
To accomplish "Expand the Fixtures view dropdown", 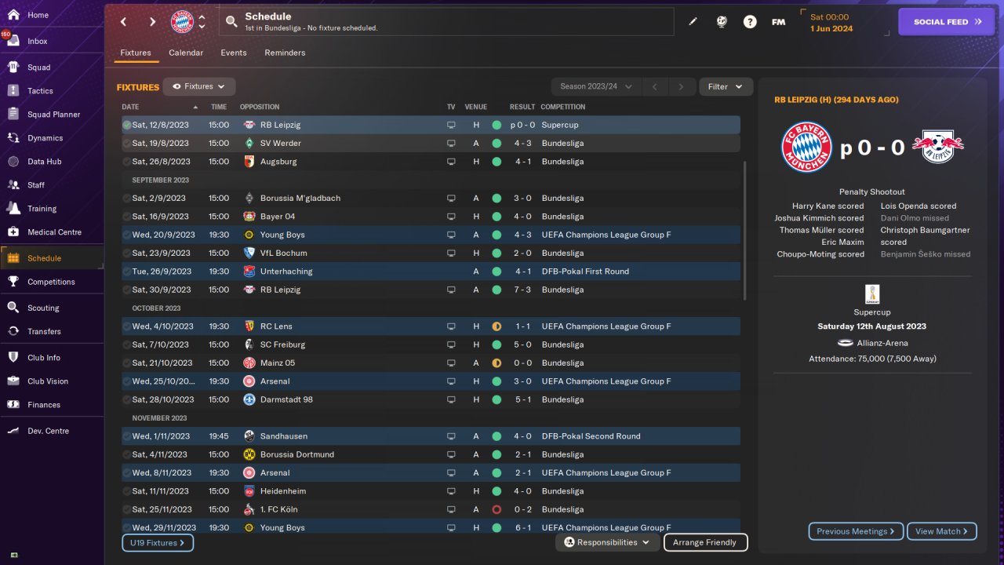I will (199, 87).
